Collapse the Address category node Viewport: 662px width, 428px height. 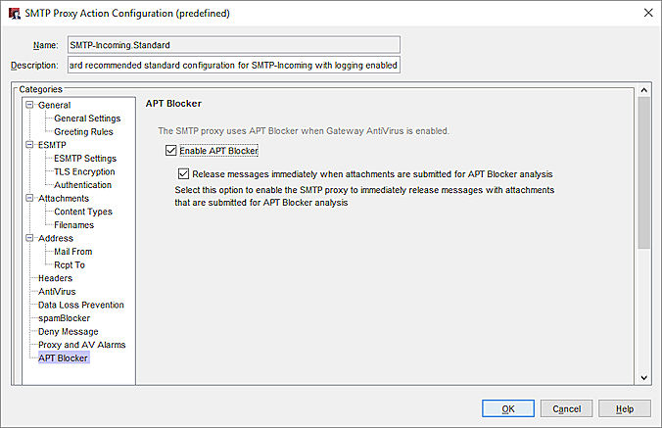point(29,238)
